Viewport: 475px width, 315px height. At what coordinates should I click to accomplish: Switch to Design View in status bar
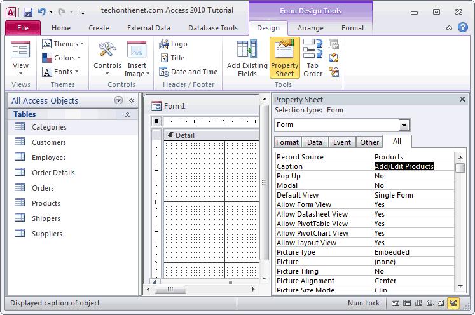point(453,303)
